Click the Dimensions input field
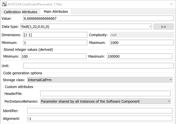Viewport: 176px width, 124px height. [55, 35]
